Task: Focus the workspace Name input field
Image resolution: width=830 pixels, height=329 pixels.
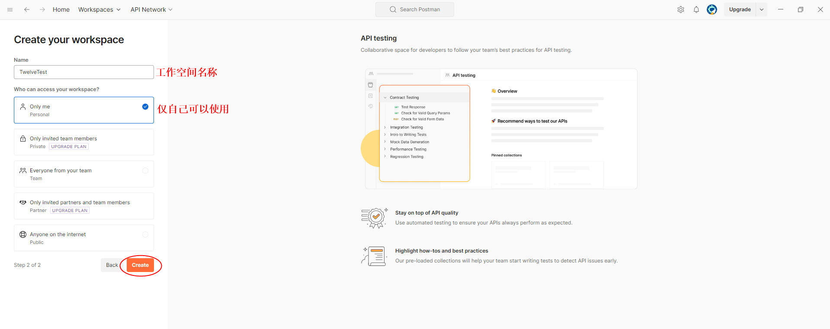Action: click(x=84, y=72)
